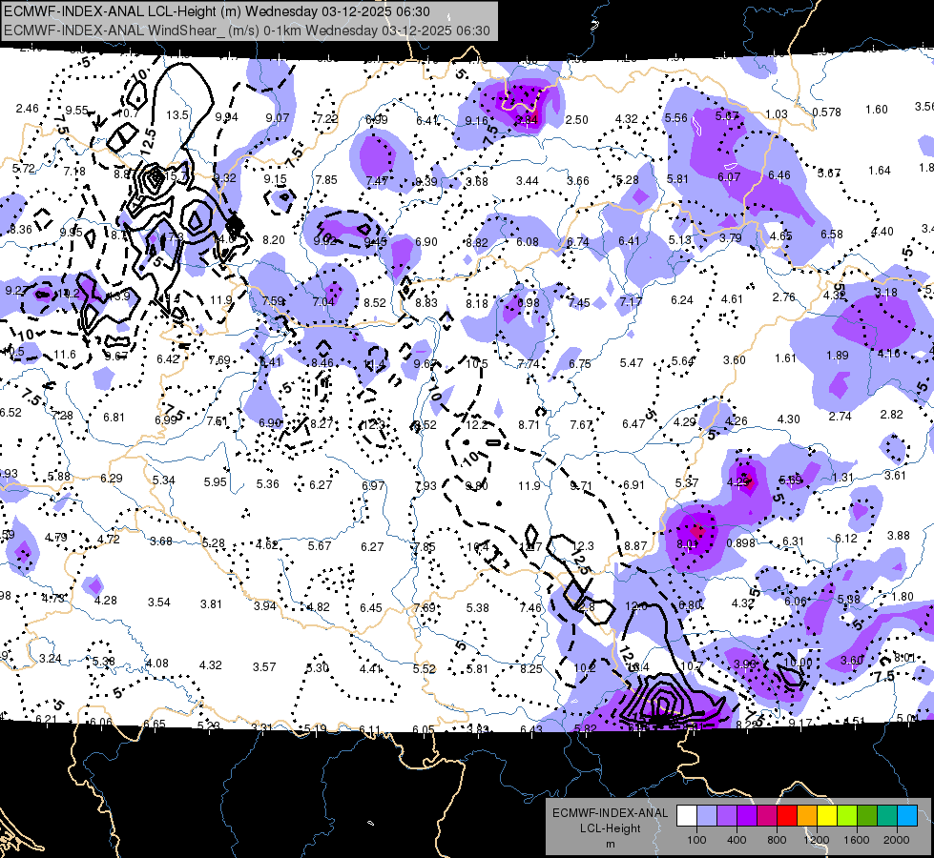The width and height of the screenshot is (934, 858).
Task: Click the map value 6.42
Action: 168,359
